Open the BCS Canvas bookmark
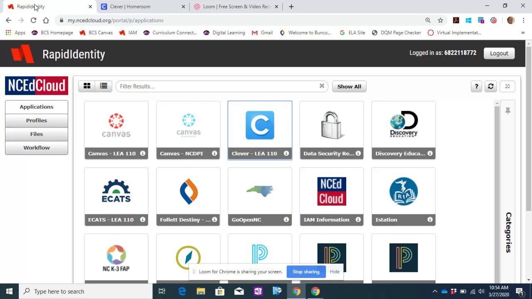 (96, 33)
